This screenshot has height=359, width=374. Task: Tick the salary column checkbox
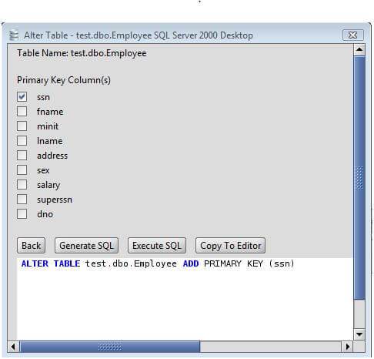(22, 185)
